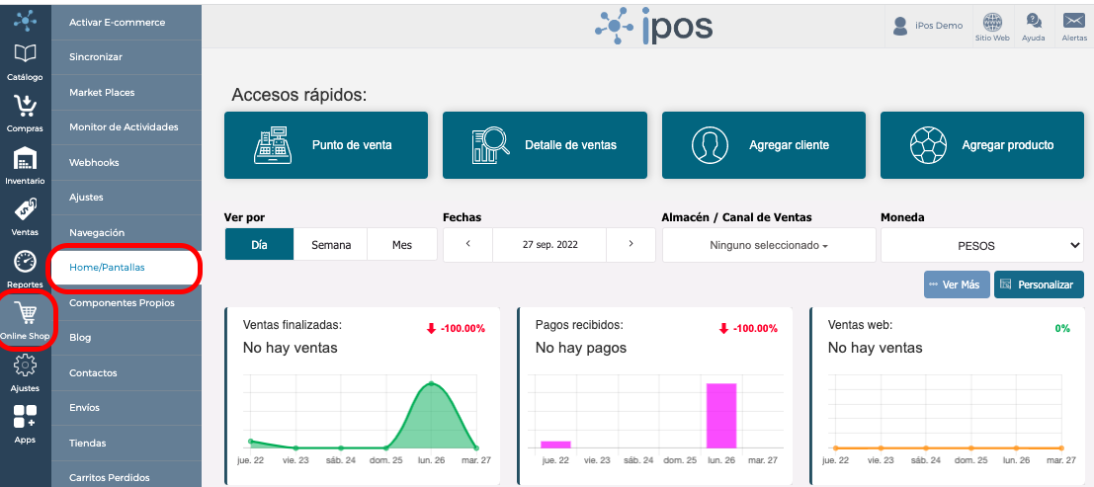Click the Accesos rápidos heading
Image resolution: width=1094 pixels, height=487 pixels.
[299, 95]
